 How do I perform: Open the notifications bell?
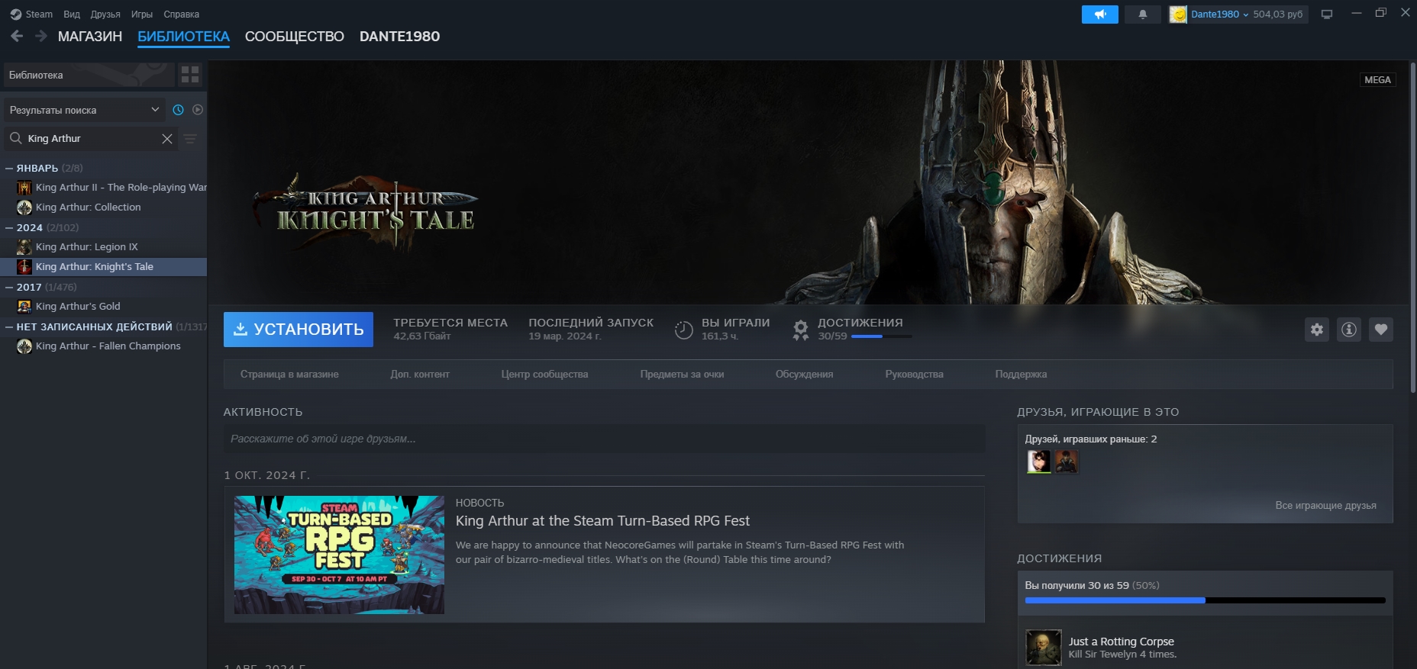tap(1143, 14)
